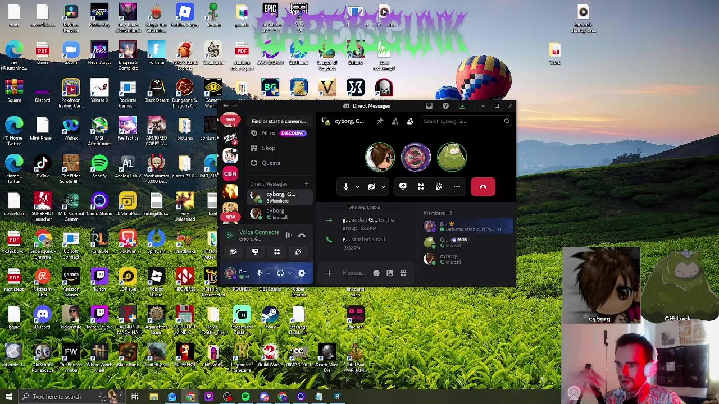Open Quests in Discord sidebar

[x=279, y=163]
